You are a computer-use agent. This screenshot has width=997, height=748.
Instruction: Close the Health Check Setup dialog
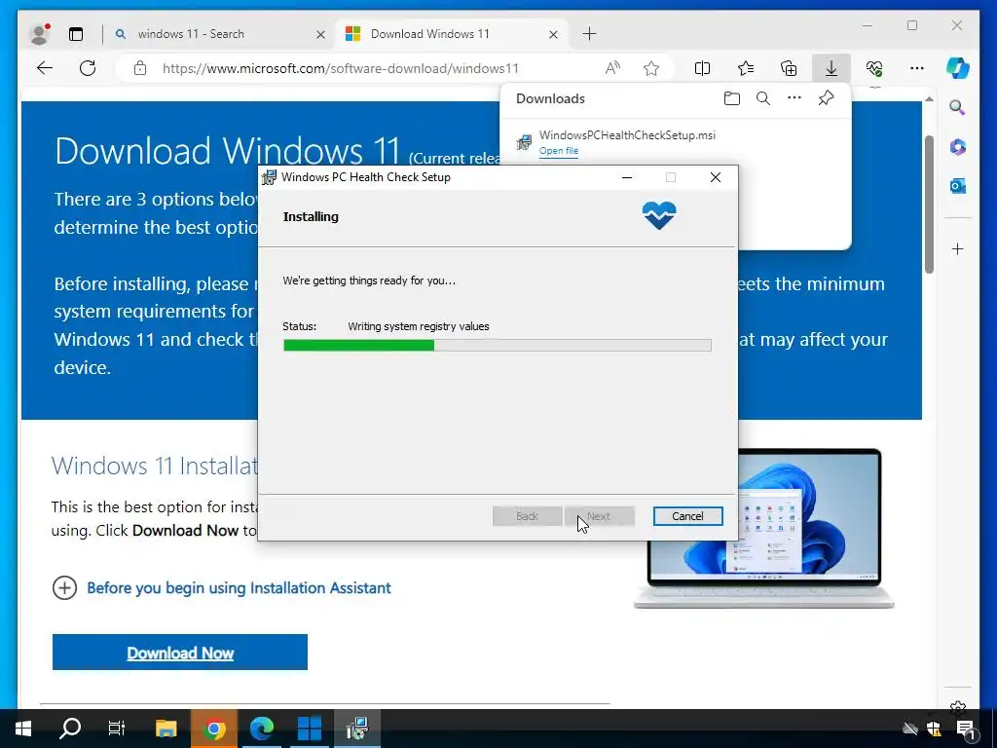click(716, 177)
